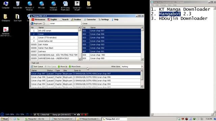
Task: Select task 'Conan chap 994' in queue
Action: (x=85, y=84)
